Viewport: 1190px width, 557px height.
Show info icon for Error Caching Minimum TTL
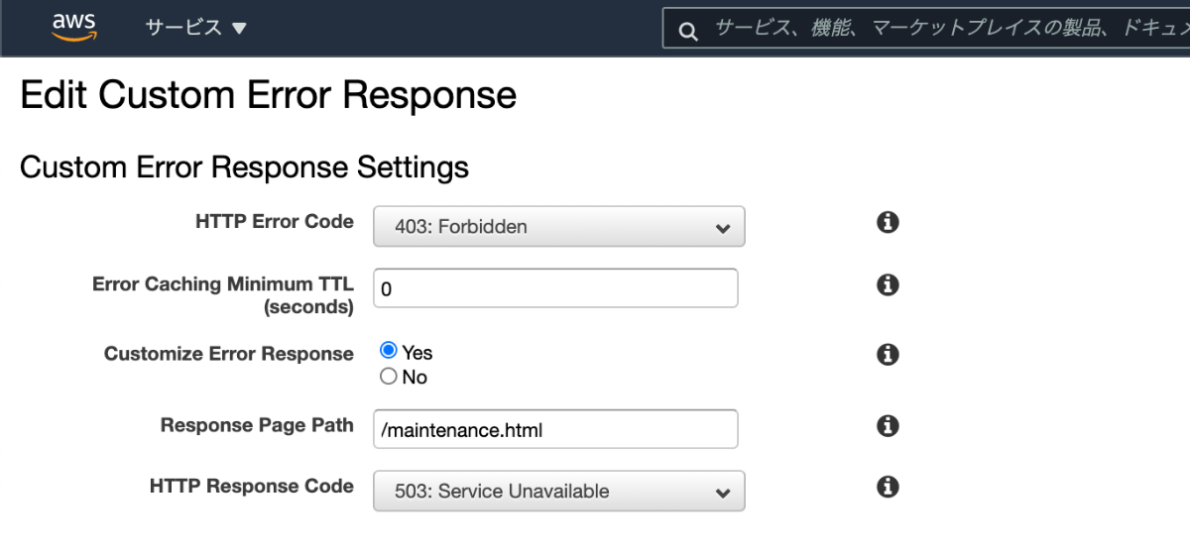889,285
